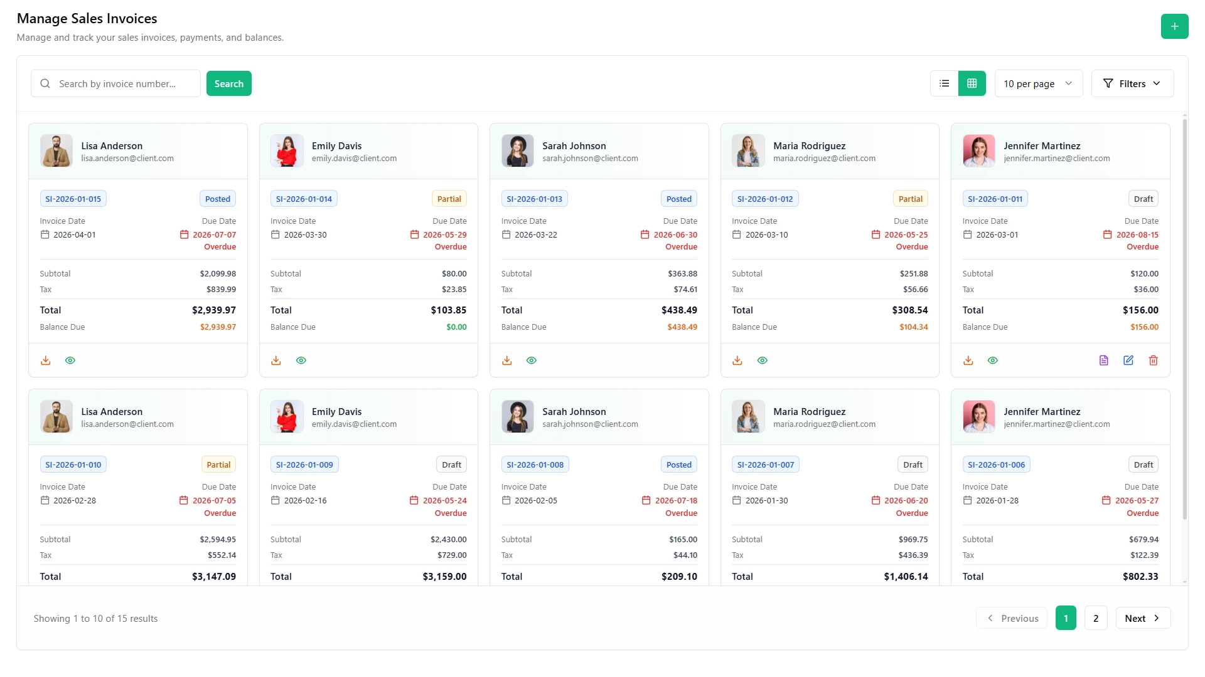Download invoice SI-2026-01-012

[737, 360]
